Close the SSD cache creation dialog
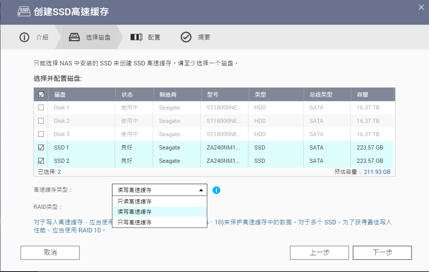This screenshot has width=429, height=272. tap(421, 7)
